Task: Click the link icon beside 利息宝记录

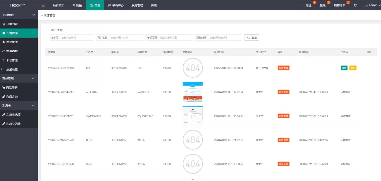Action: tap(4, 124)
